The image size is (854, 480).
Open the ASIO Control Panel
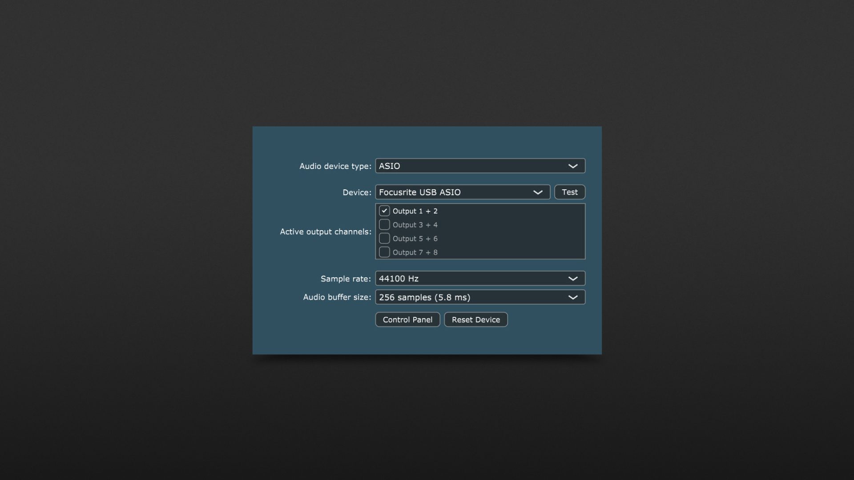coord(407,320)
